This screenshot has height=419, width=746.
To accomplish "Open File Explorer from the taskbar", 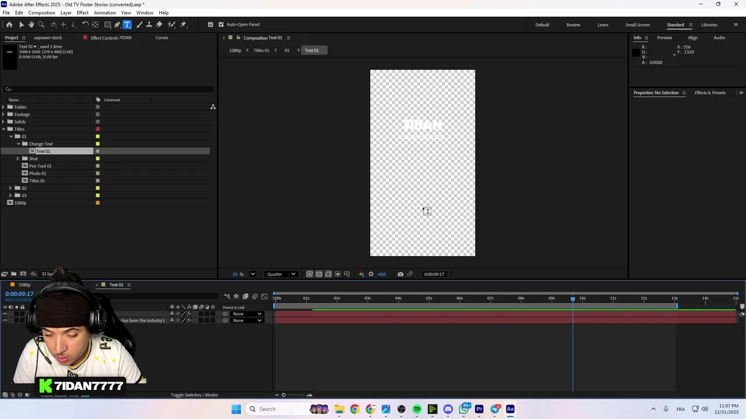I will (339, 409).
